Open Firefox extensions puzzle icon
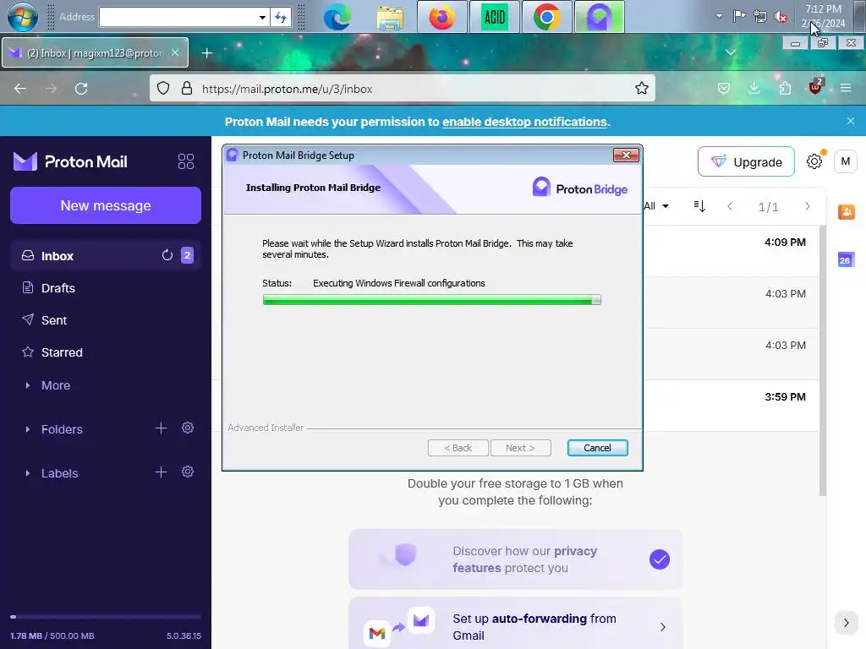The height and width of the screenshot is (649, 866). click(x=785, y=88)
